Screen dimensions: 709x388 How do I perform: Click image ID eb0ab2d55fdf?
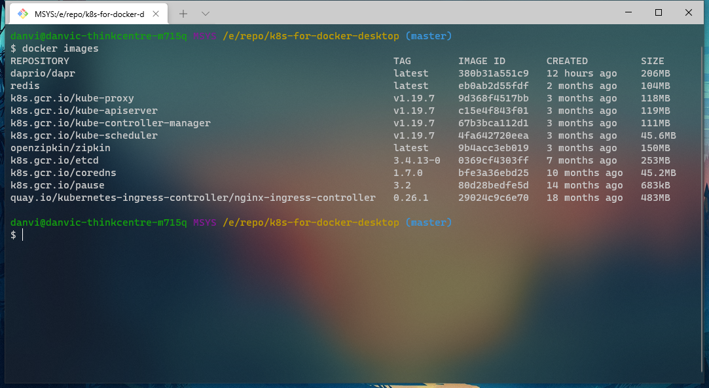point(494,86)
